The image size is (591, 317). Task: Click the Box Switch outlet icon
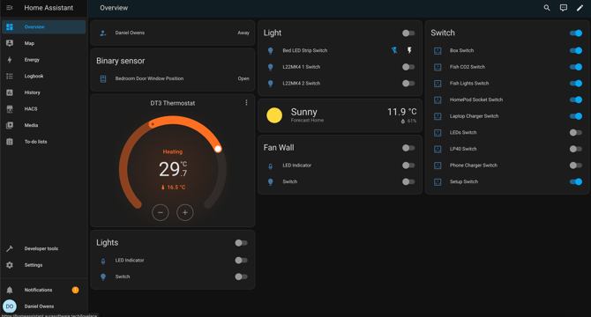point(438,51)
